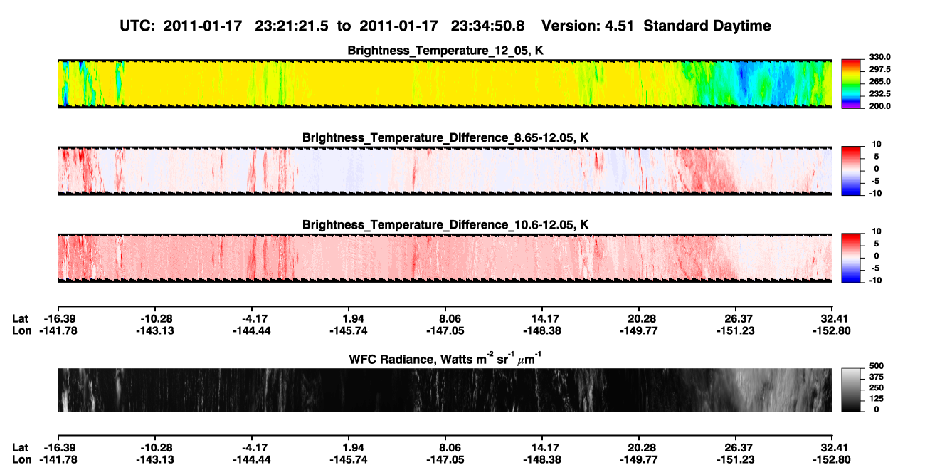Click latitude '-4.17' on the bottom axis below WFC
Viewport: 925px width, 475px height.
click(251, 447)
